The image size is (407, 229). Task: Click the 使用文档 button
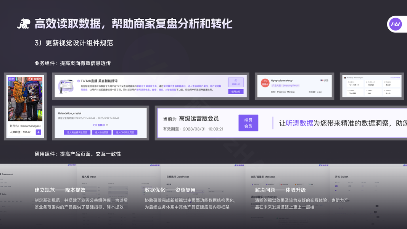point(236,91)
